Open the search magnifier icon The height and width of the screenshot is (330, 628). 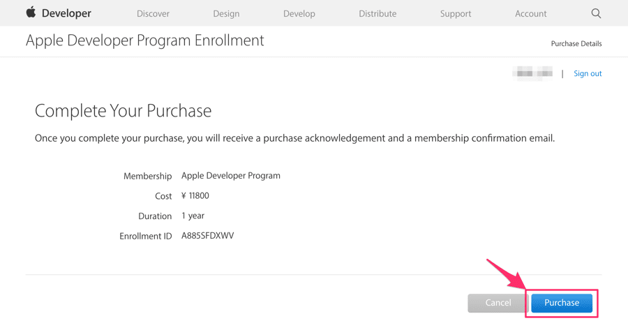pos(596,13)
